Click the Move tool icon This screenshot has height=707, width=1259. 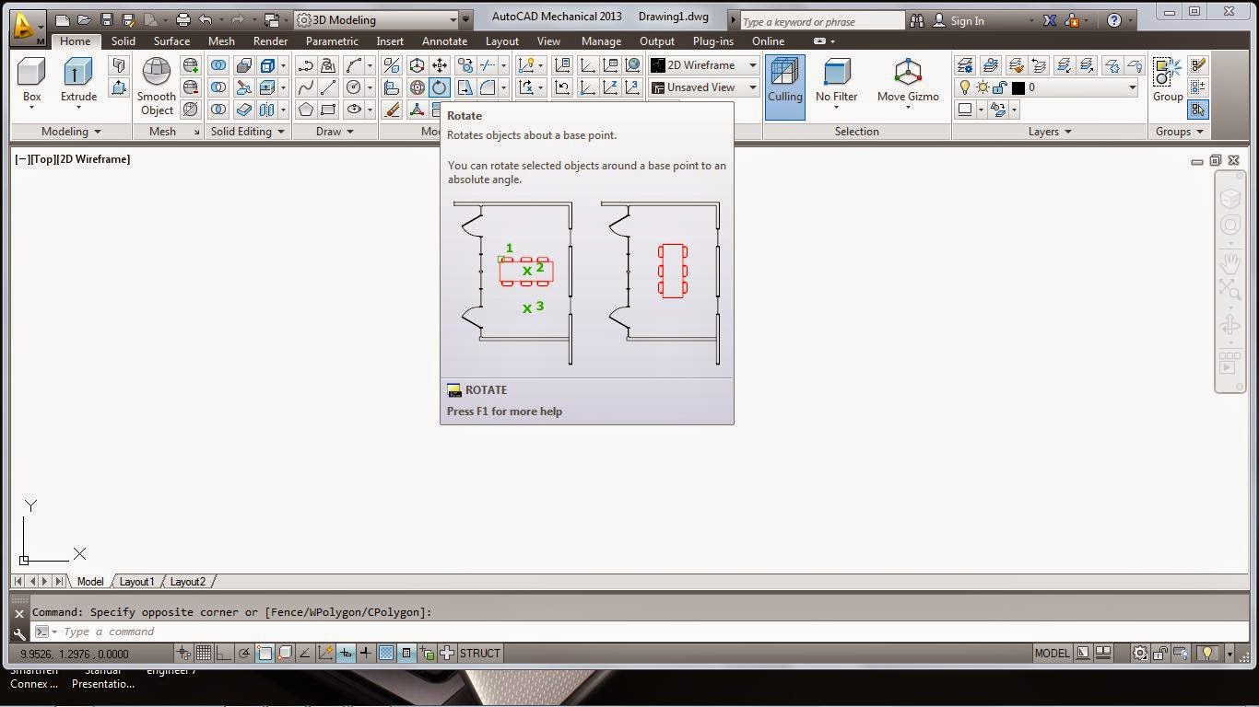pos(440,65)
